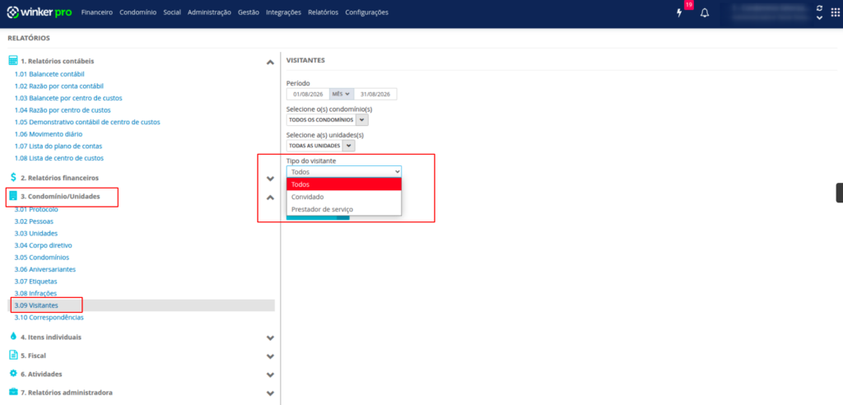Open 3.03 Unidades report
This screenshot has width=843, height=405.
[36, 234]
